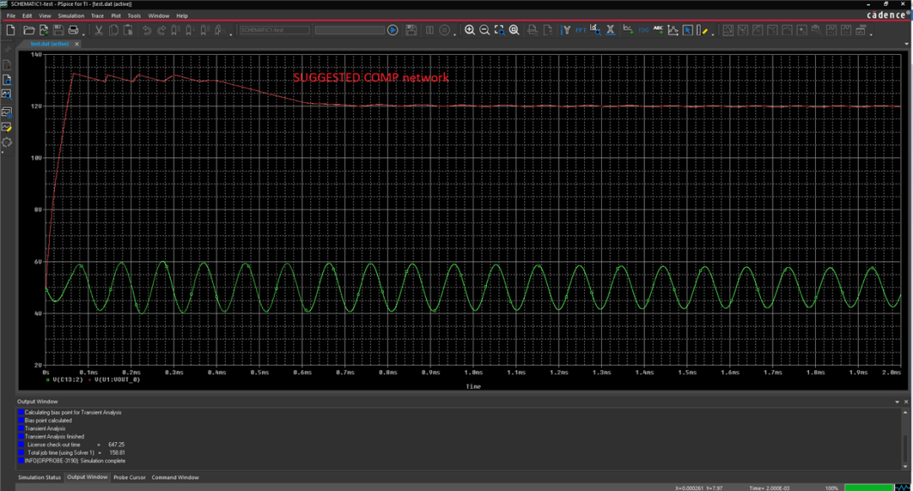Click the SUGGESTED COMP network label
The height and width of the screenshot is (491, 913).
371,78
